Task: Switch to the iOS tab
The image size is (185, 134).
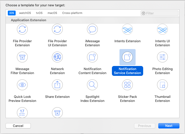Action: click(x=12, y=13)
